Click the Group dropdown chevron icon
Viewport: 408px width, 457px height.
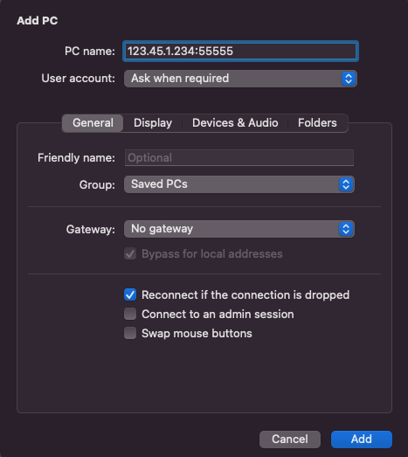coord(346,184)
